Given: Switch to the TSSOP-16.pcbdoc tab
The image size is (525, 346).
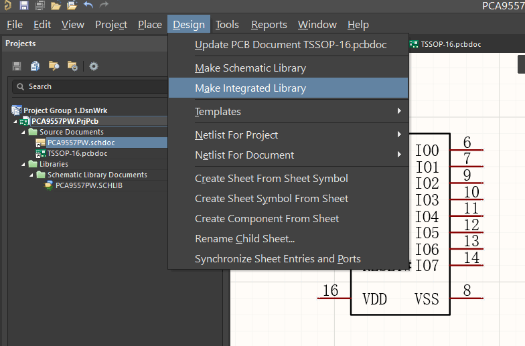Looking at the screenshot, I should pyautogui.click(x=450, y=44).
